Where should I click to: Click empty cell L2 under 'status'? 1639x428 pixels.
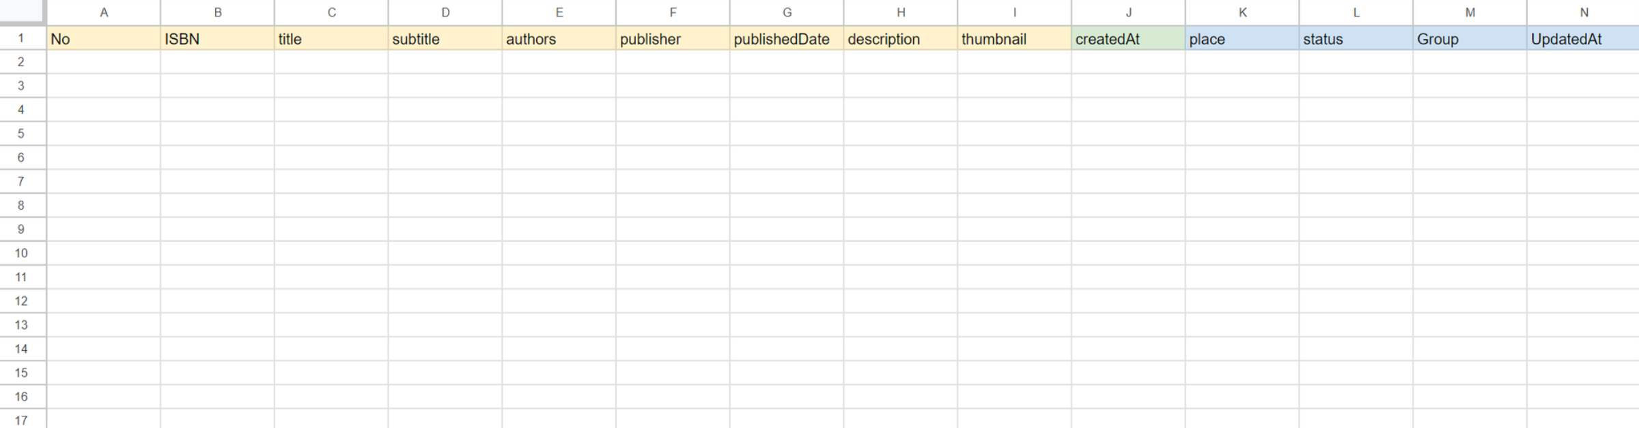1356,62
